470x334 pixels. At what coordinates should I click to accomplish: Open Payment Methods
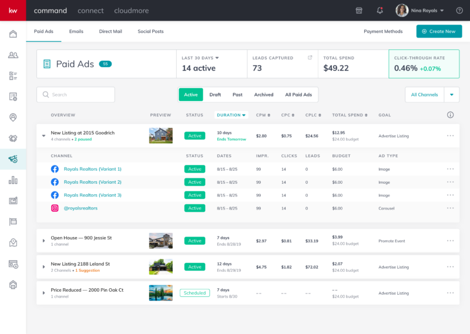[383, 32]
